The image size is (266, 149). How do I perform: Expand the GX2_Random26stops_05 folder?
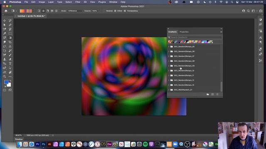[x=169, y=47]
